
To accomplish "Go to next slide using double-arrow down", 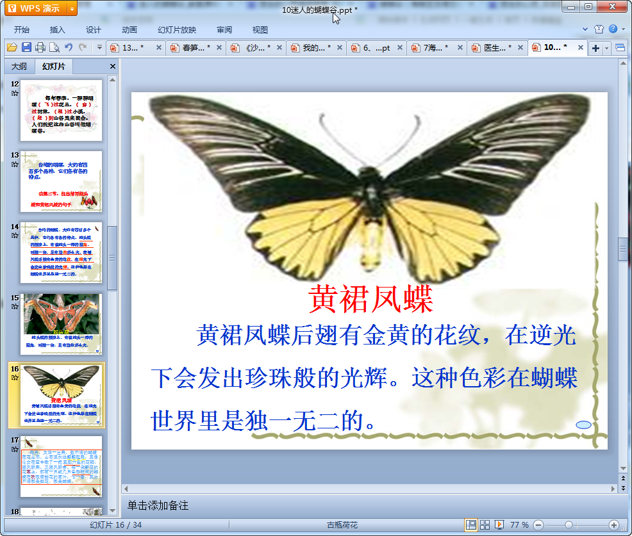I will [x=623, y=488].
